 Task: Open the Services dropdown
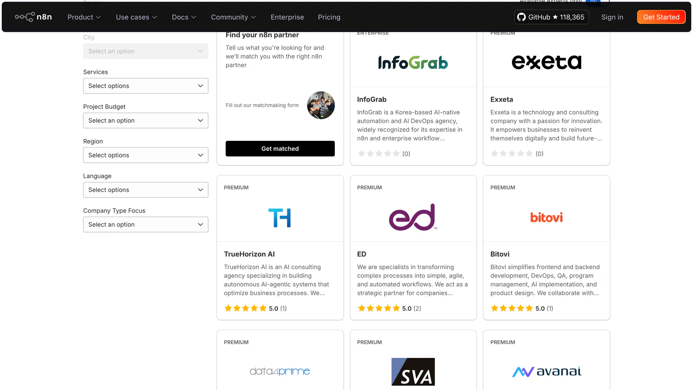click(x=146, y=86)
